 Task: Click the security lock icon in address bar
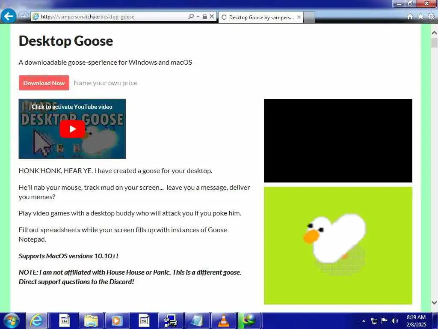205,17
